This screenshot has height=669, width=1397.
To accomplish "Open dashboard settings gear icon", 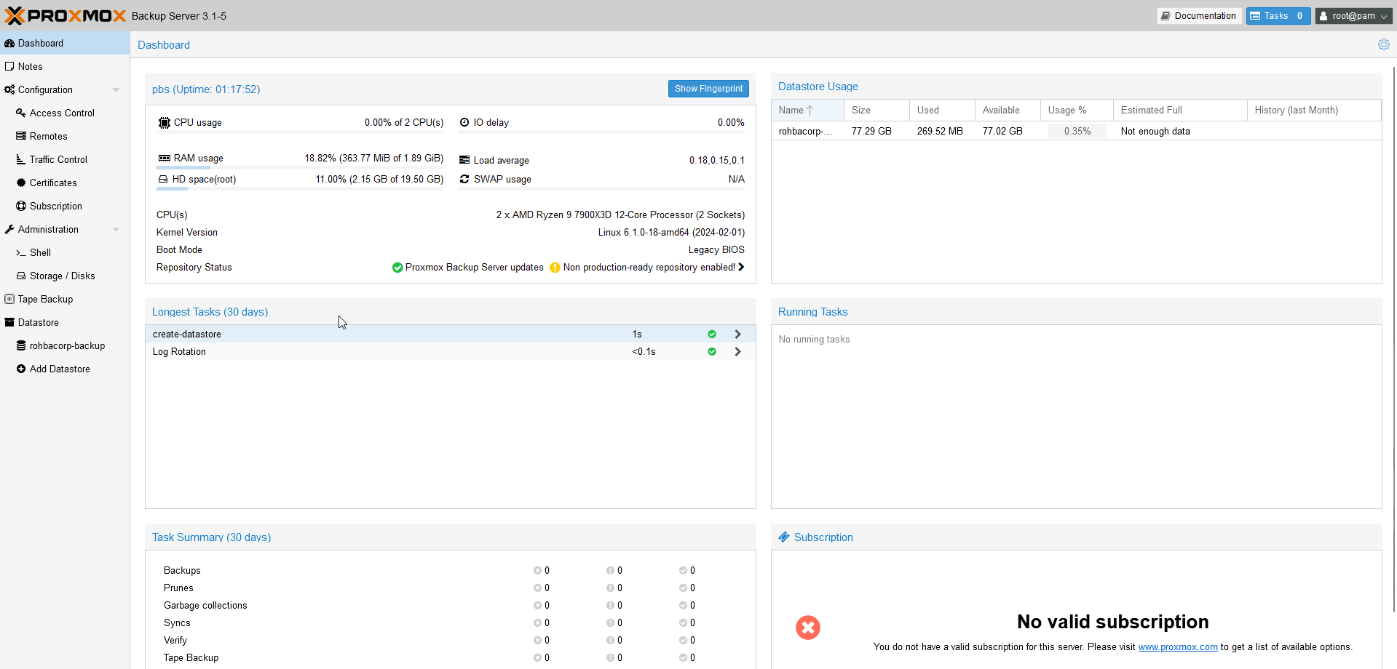I will point(1383,44).
